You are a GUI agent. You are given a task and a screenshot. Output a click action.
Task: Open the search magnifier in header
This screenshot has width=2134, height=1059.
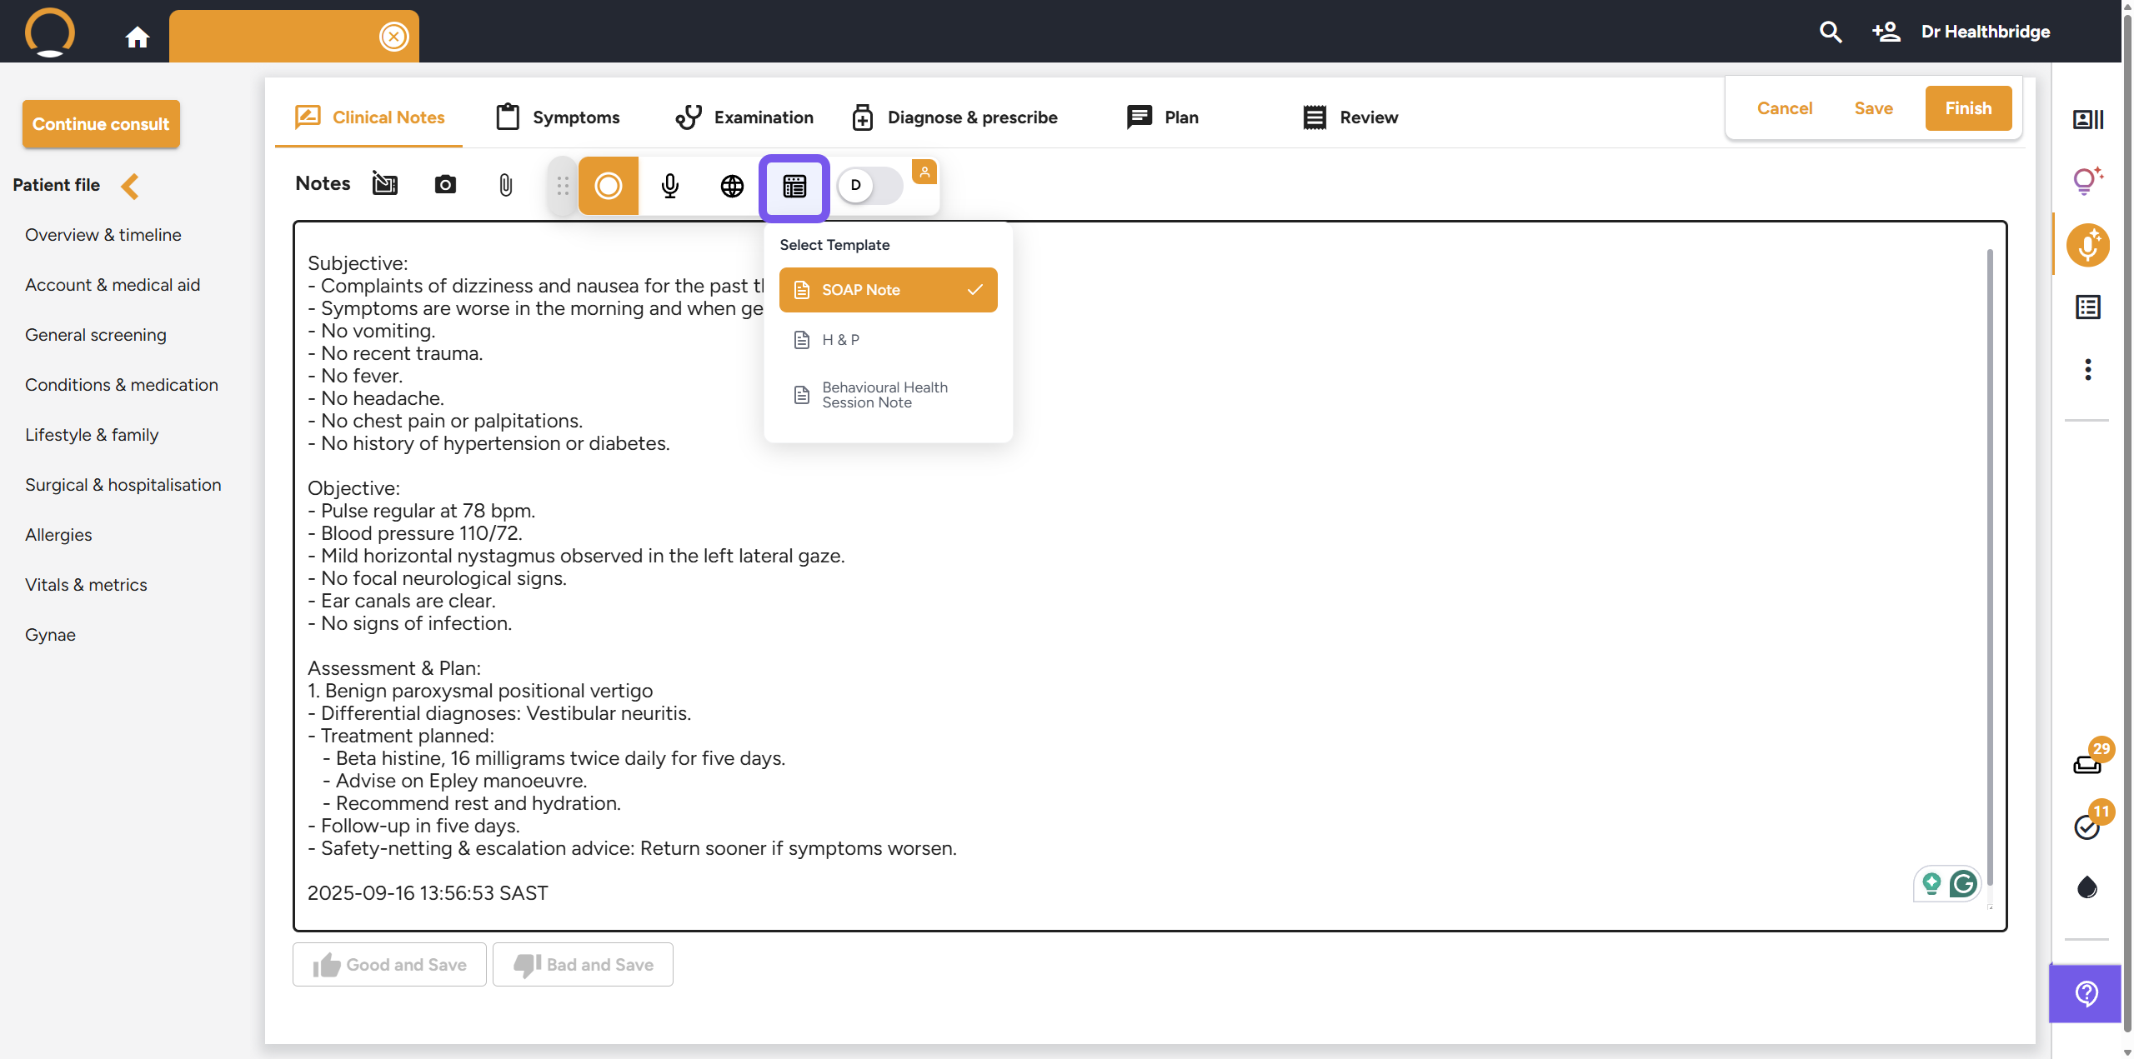(1830, 32)
